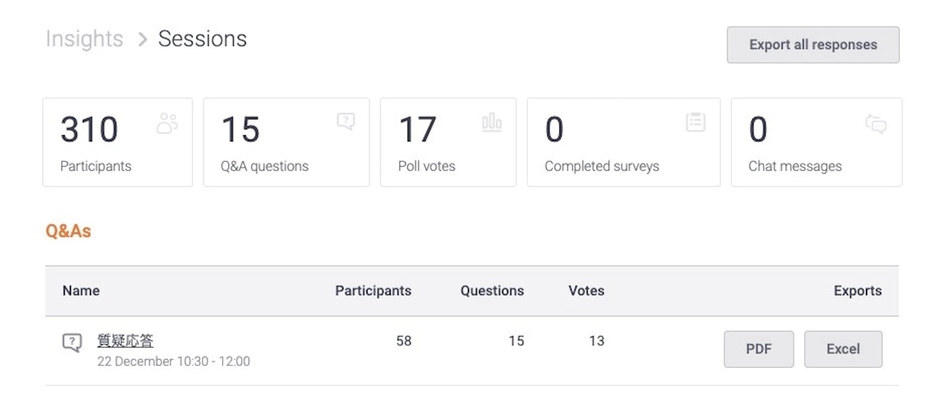The image size is (941, 405).
Task: Click the Q&A questions bubble icon
Action: pos(346,121)
